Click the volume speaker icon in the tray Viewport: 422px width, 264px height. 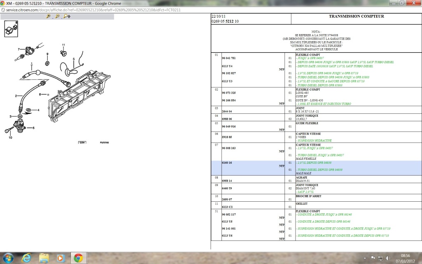point(388,258)
